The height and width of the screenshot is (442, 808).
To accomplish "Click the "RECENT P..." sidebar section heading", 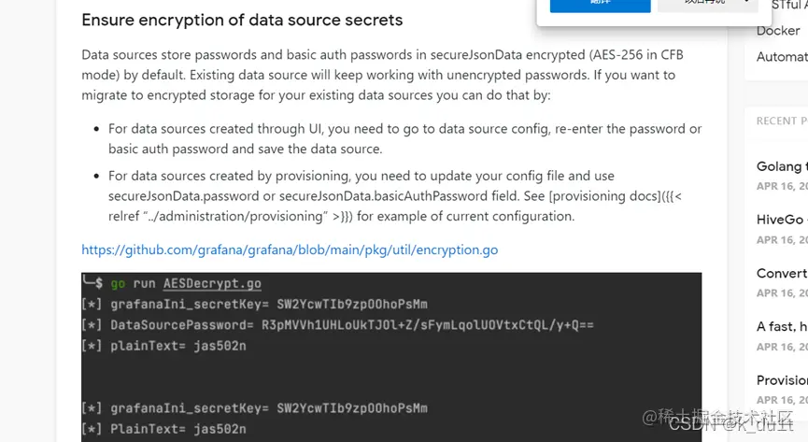I will (x=782, y=121).
